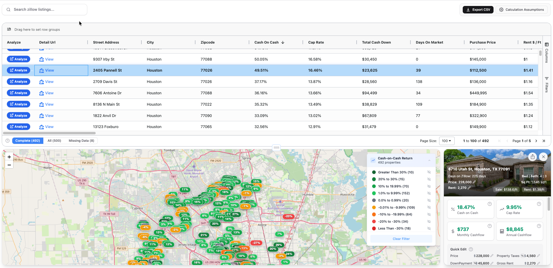Sort by Cash On Cash column header

[267, 42]
